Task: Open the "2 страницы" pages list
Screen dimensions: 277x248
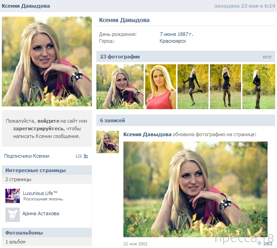Action: click(x=18, y=179)
